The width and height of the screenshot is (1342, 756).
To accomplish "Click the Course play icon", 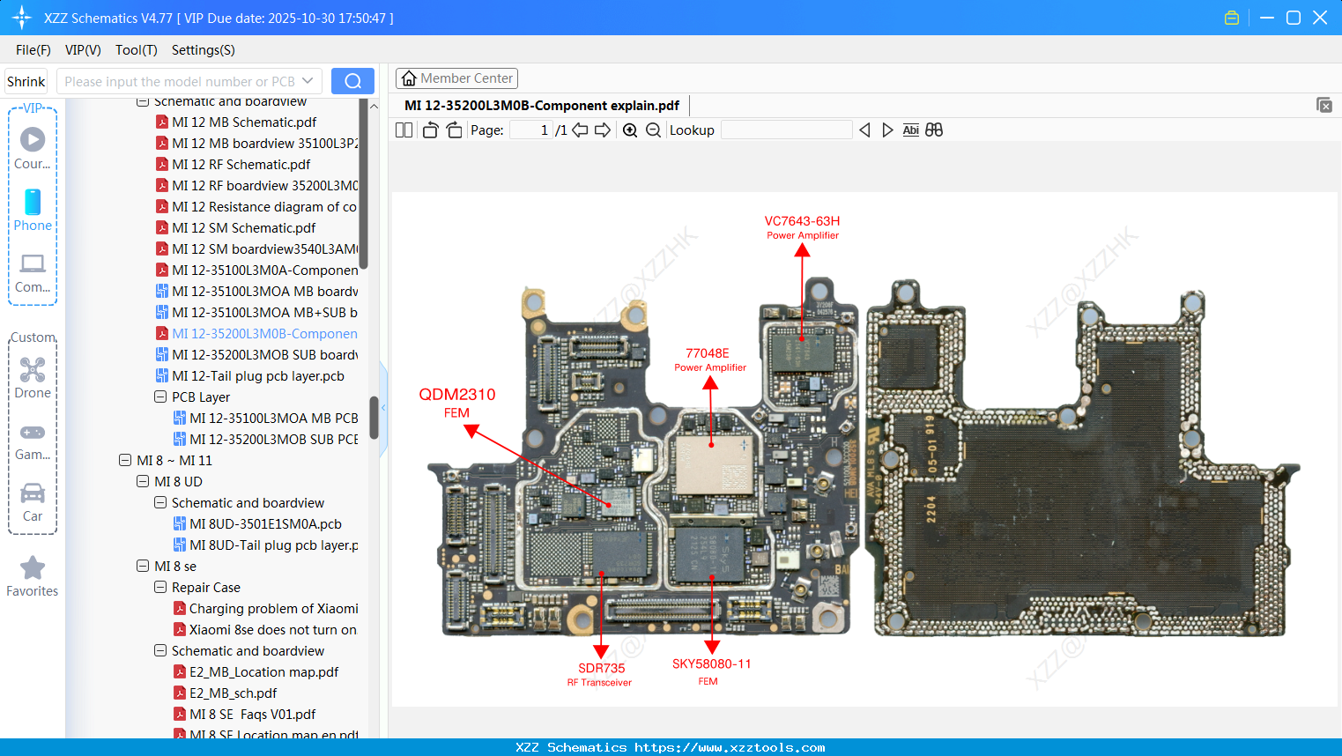I will click(32, 138).
